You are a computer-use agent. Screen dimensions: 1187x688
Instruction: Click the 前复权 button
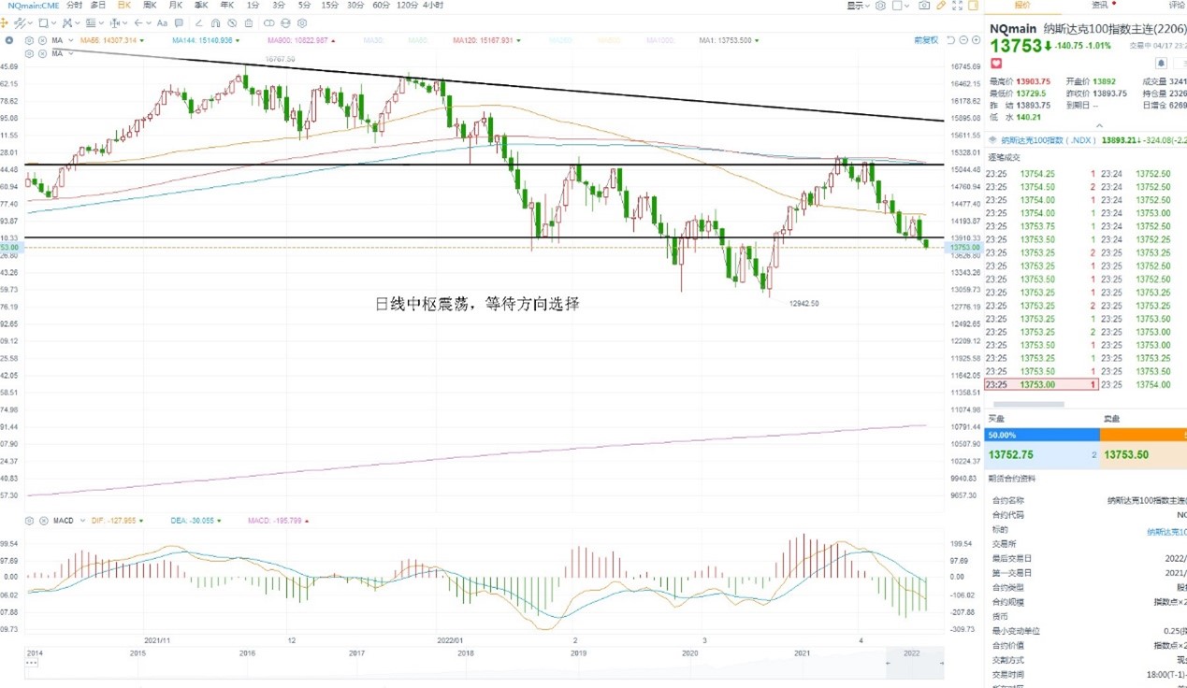click(x=926, y=40)
